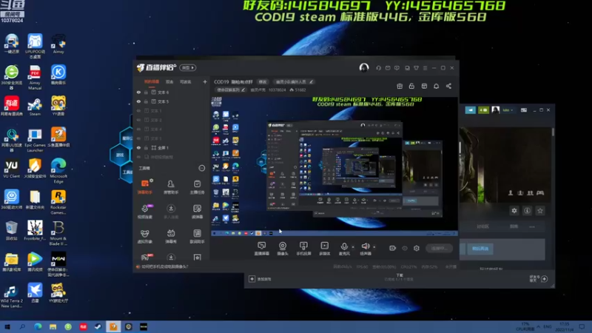The height and width of the screenshot is (333, 592).
Task: Select layer row 文本 6
Action: (172, 92)
